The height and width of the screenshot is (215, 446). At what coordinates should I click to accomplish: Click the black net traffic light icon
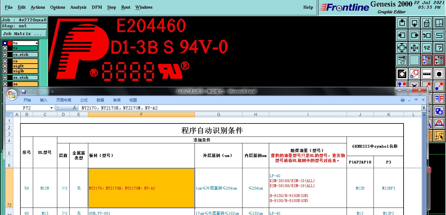[439, 60]
